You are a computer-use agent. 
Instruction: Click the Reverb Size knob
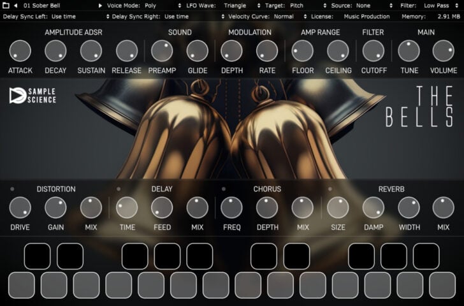pos(338,207)
